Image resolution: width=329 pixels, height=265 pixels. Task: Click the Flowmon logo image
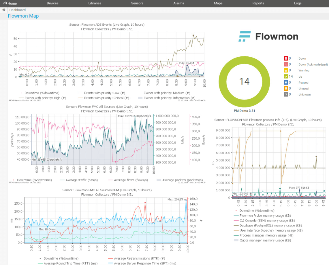click(x=268, y=37)
